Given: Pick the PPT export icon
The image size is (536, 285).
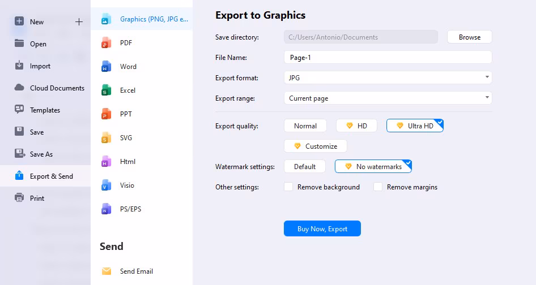Looking at the screenshot, I should click(x=107, y=114).
